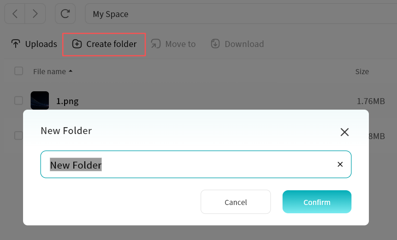
Task: Click the Uploads button
Action: pos(34,44)
